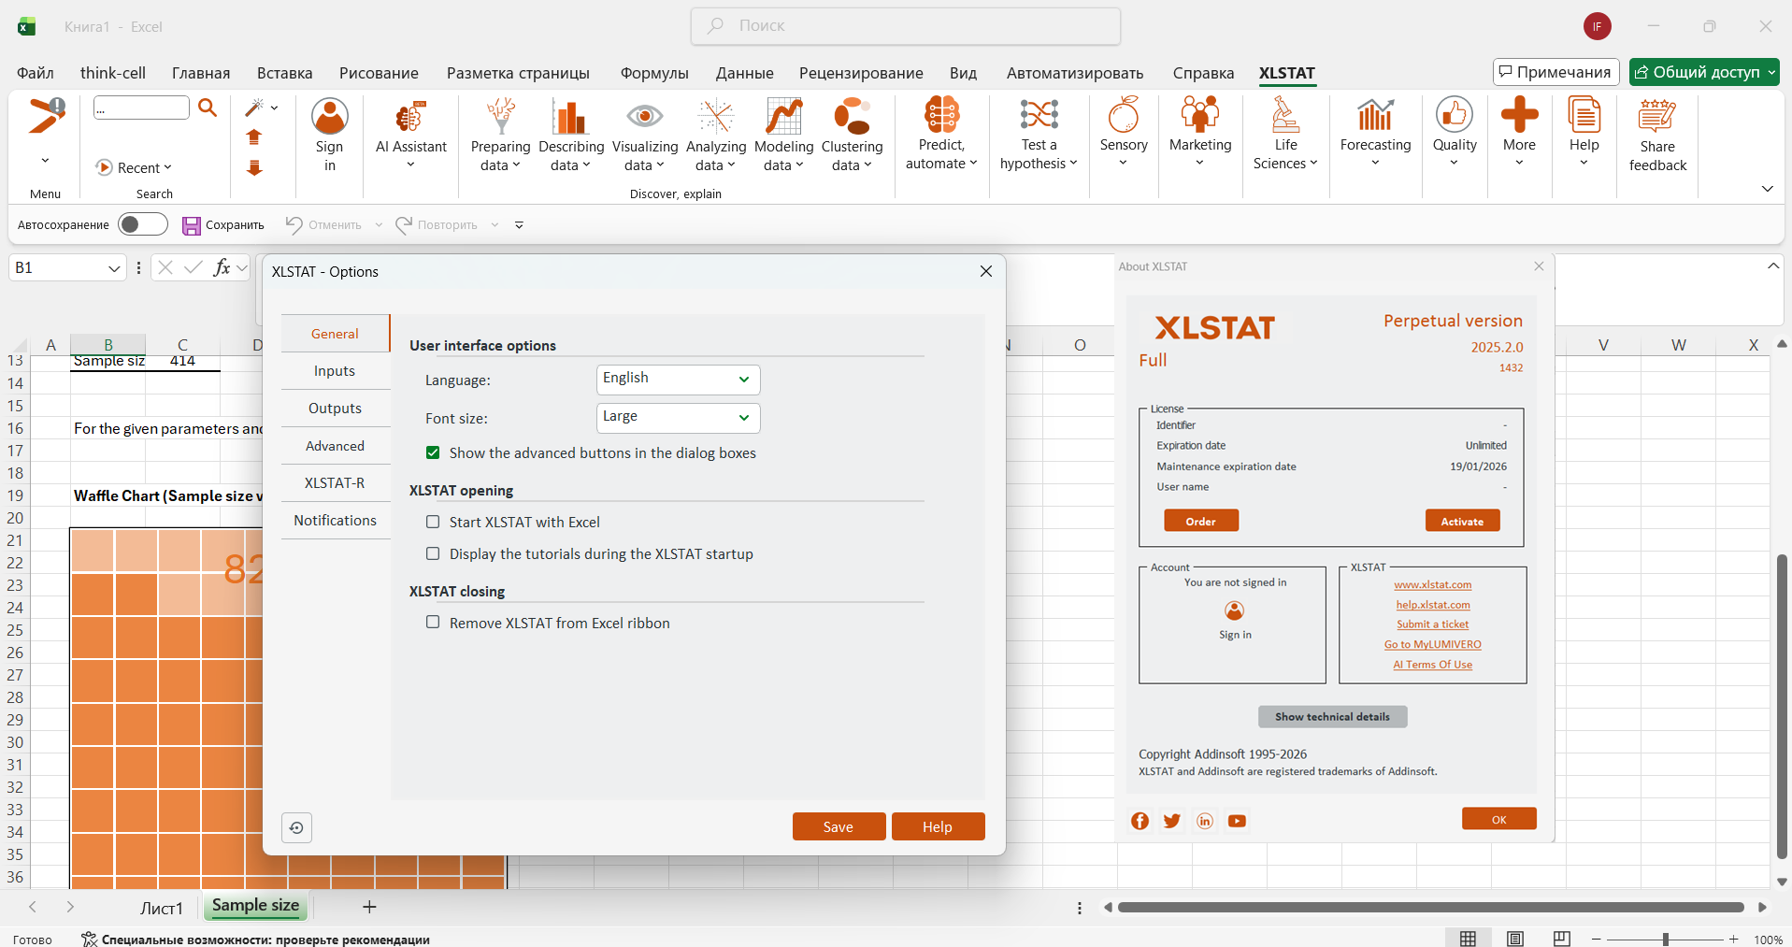Open the Language dropdown
1792x947 pixels.
pyautogui.click(x=678, y=379)
